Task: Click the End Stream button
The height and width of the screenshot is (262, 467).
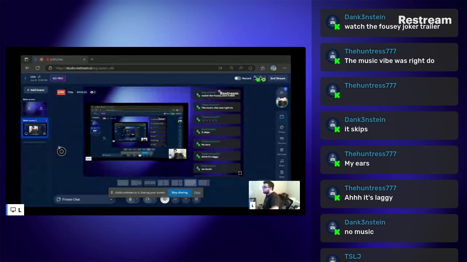Action: coord(278,78)
